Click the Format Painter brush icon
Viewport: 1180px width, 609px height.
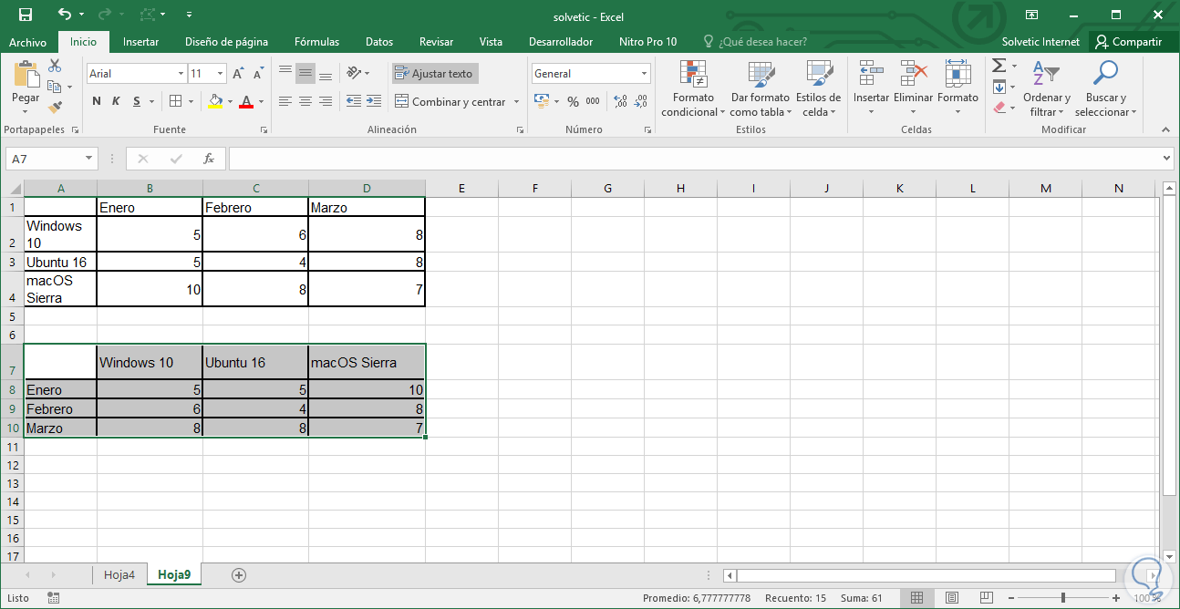pos(55,107)
